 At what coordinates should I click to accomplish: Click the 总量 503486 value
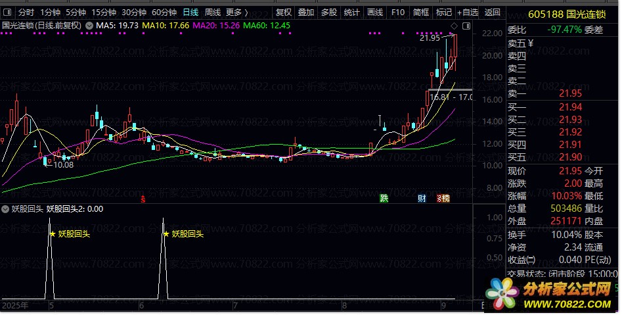(566, 209)
